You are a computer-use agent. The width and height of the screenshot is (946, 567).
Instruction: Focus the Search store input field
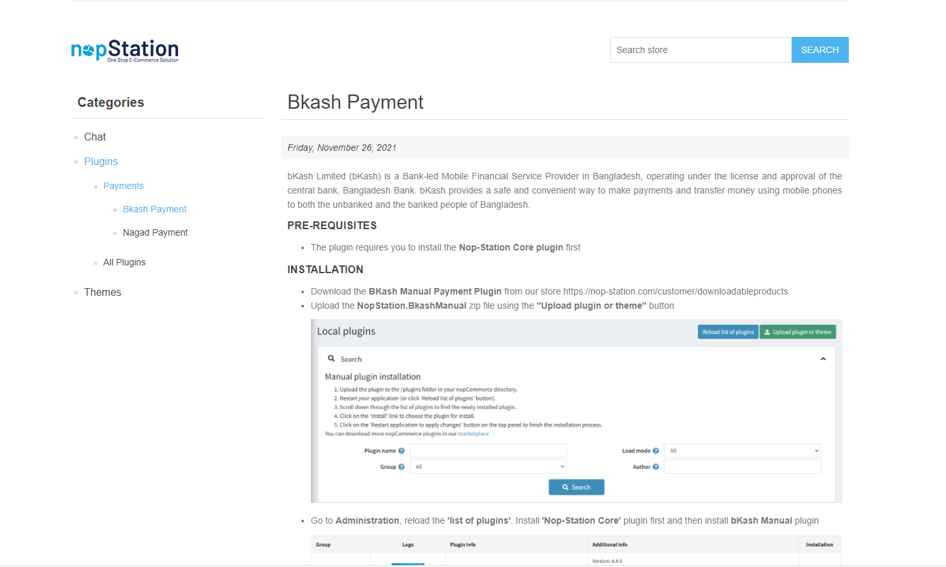(700, 50)
